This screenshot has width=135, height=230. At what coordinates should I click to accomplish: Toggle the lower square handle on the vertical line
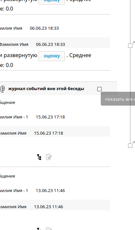coord(130,146)
